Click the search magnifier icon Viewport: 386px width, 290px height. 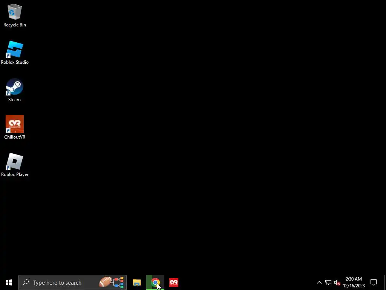pyautogui.click(x=26, y=282)
